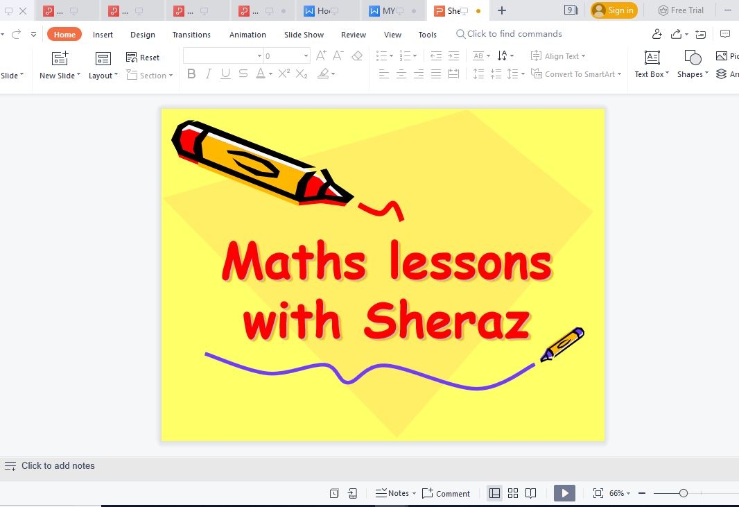Click the Free Trial button
This screenshot has height=507, width=739.
681,10
